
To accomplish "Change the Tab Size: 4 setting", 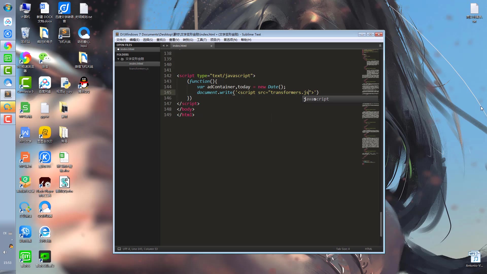I will pyautogui.click(x=343, y=249).
